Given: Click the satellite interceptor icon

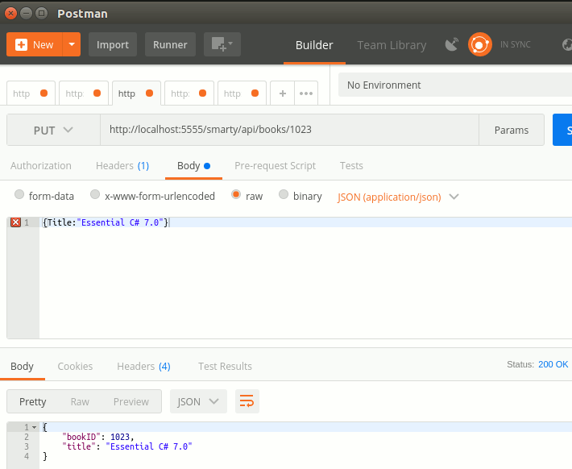Looking at the screenshot, I should (x=452, y=45).
